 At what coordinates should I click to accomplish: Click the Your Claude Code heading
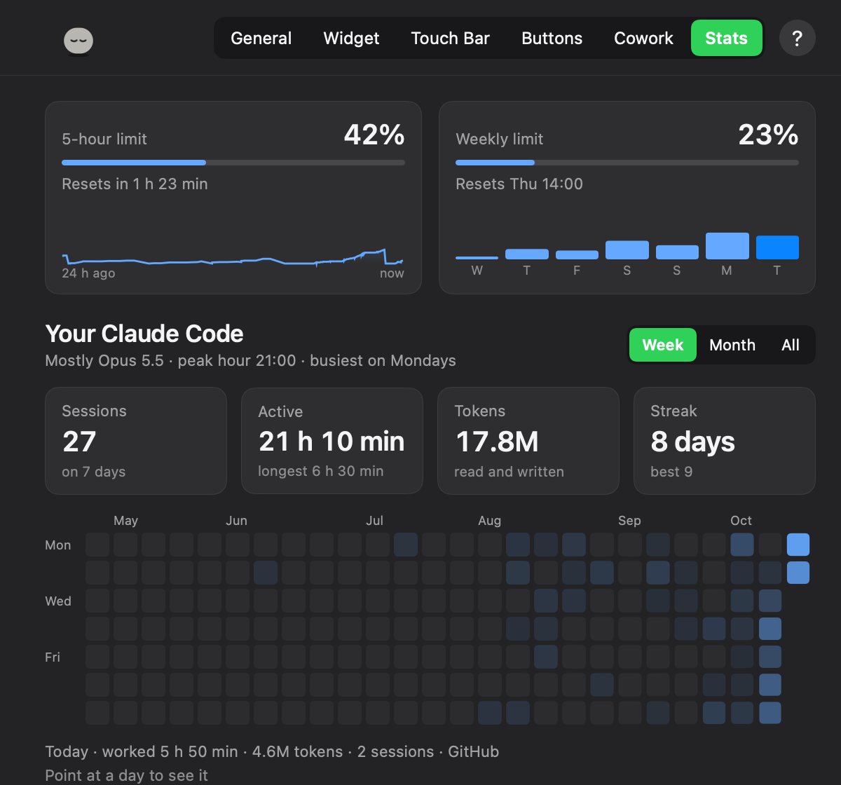144,334
